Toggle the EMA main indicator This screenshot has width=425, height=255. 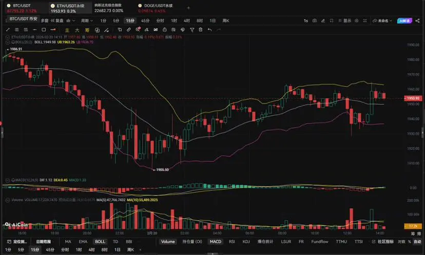click(x=83, y=242)
